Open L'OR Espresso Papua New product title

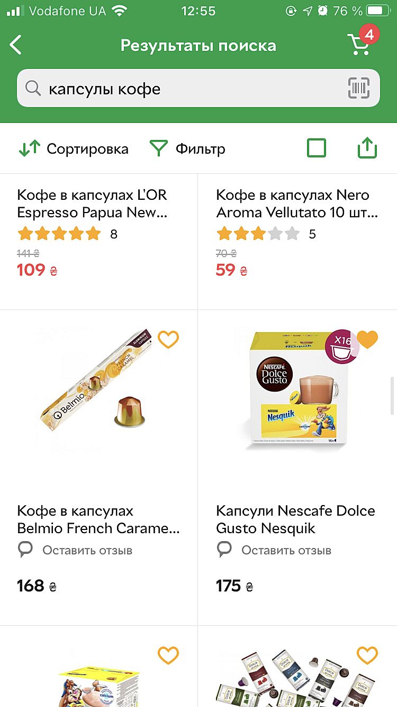tap(93, 204)
